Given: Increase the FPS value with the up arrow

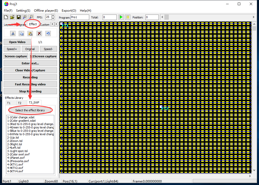Looking at the screenshot, I should [53, 15].
